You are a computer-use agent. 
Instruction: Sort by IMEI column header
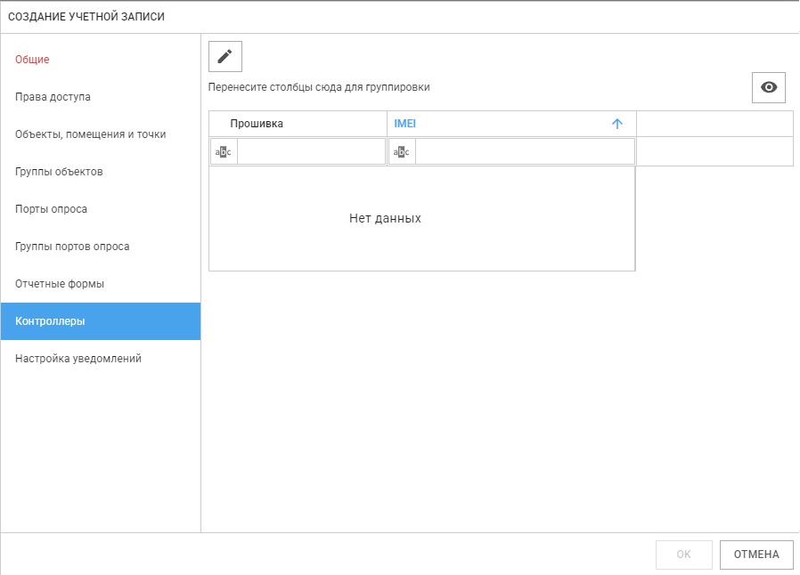point(511,124)
